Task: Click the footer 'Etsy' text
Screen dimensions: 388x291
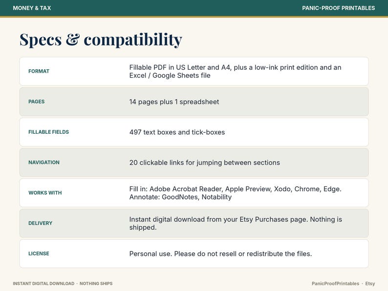Action: click(370, 284)
